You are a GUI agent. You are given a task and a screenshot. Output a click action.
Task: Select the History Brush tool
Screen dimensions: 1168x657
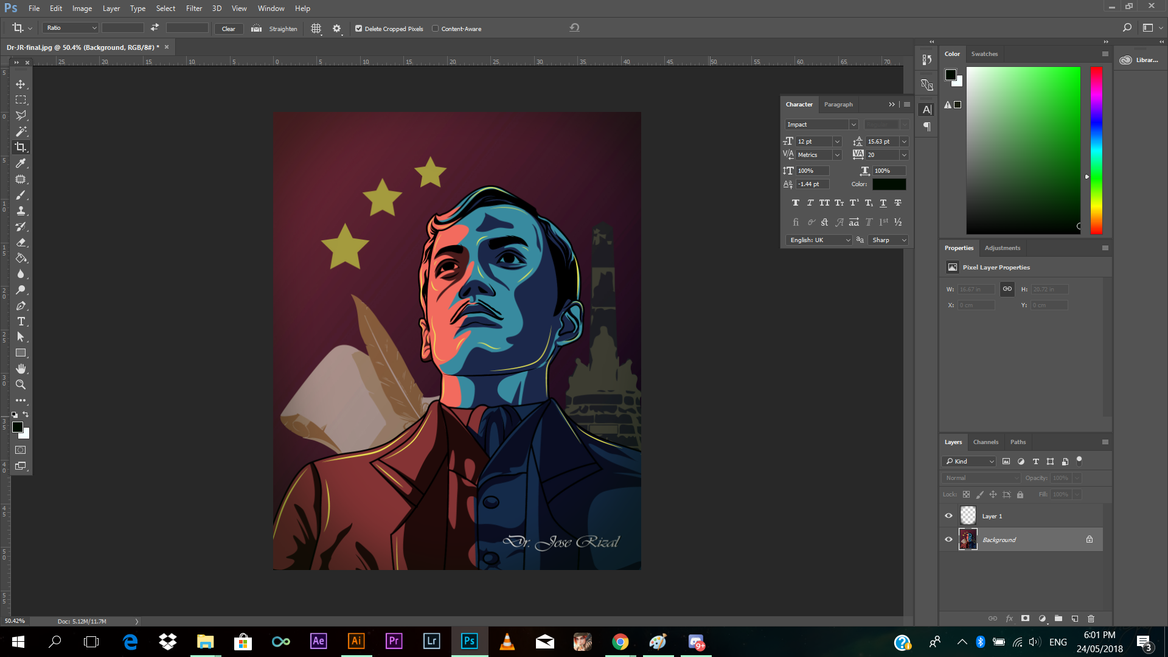coord(21,226)
